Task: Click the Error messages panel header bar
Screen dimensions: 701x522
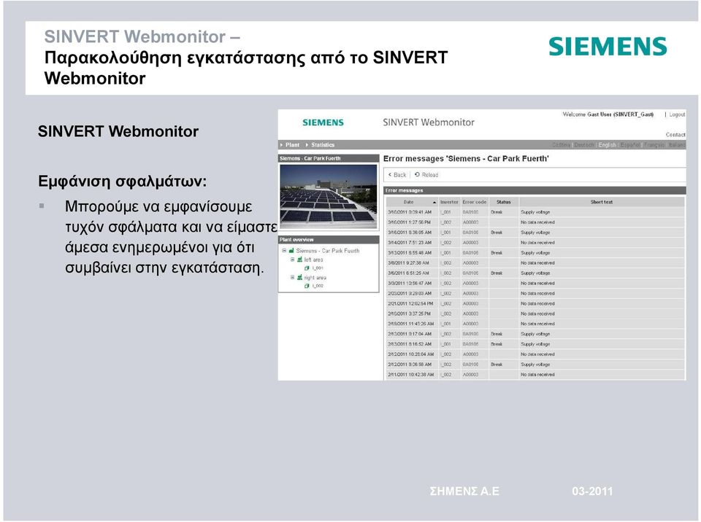Action: click(535, 191)
